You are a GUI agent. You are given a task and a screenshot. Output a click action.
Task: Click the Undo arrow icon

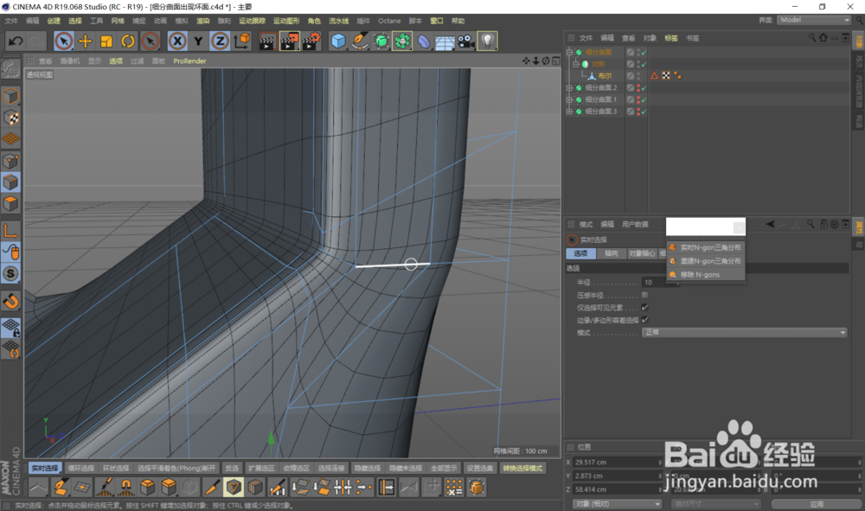[x=16, y=42]
